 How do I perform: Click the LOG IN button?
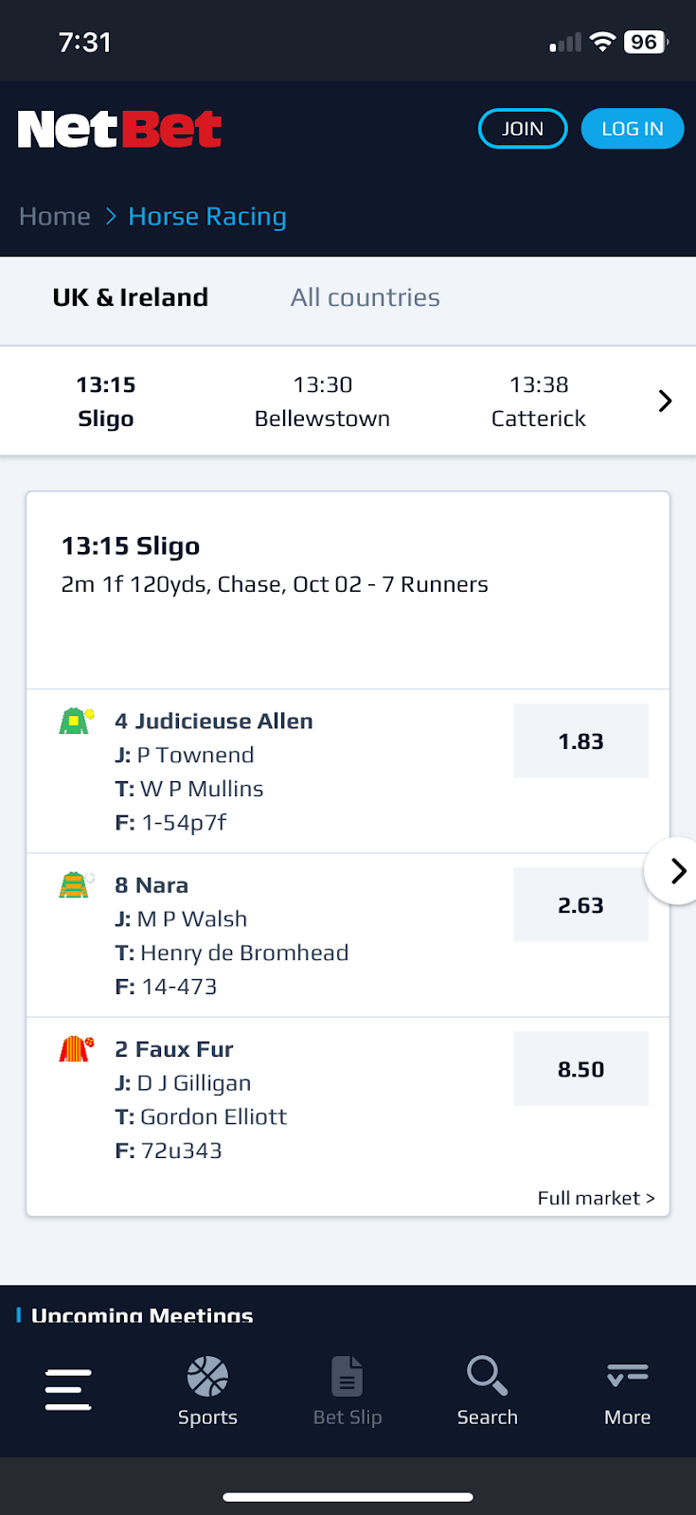[632, 128]
